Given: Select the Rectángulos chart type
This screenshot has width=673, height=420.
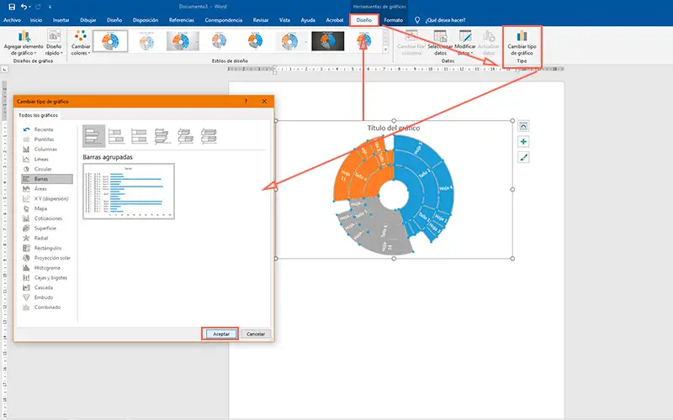Looking at the screenshot, I should pyautogui.click(x=47, y=248).
